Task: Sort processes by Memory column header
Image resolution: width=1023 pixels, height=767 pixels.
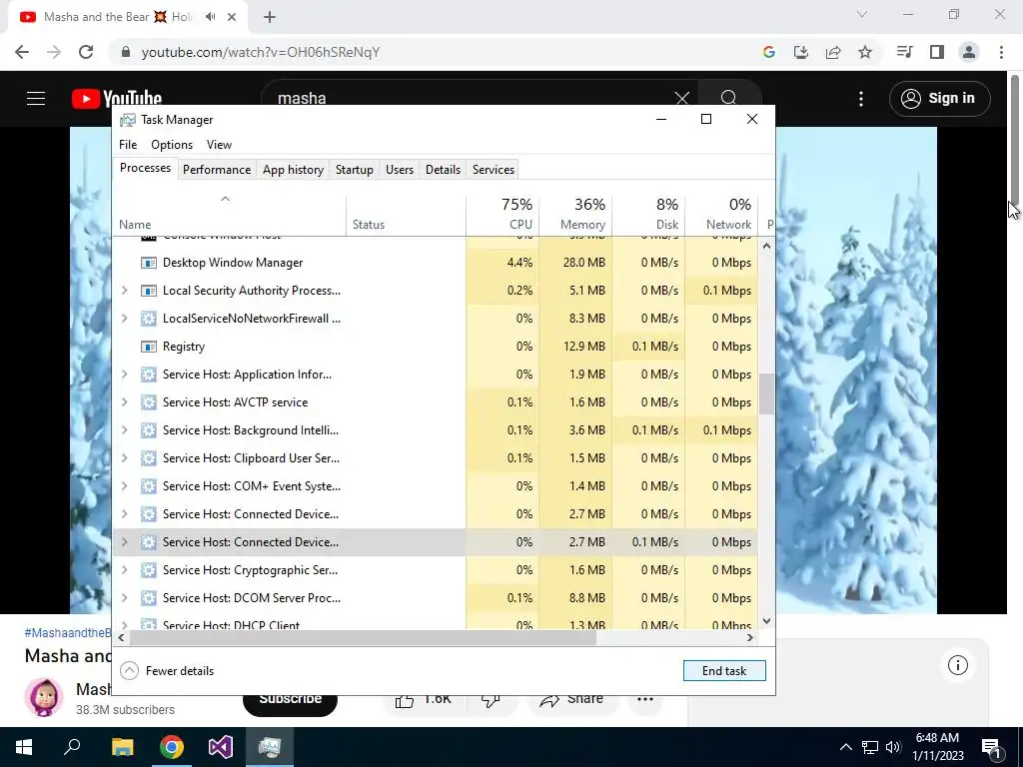Action: pos(575,214)
